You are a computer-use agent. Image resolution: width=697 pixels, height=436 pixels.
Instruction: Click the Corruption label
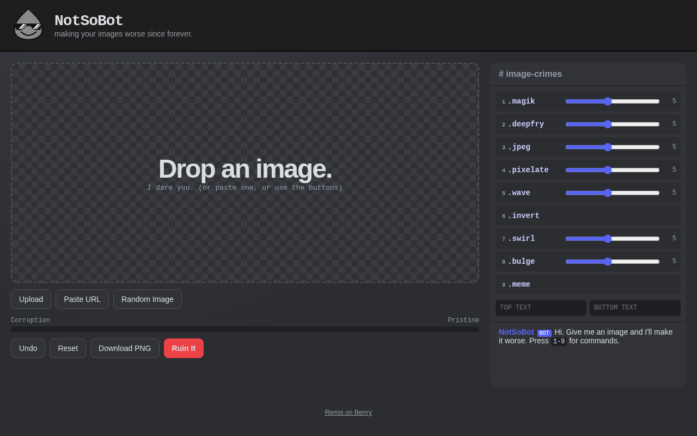click(30, 320)
